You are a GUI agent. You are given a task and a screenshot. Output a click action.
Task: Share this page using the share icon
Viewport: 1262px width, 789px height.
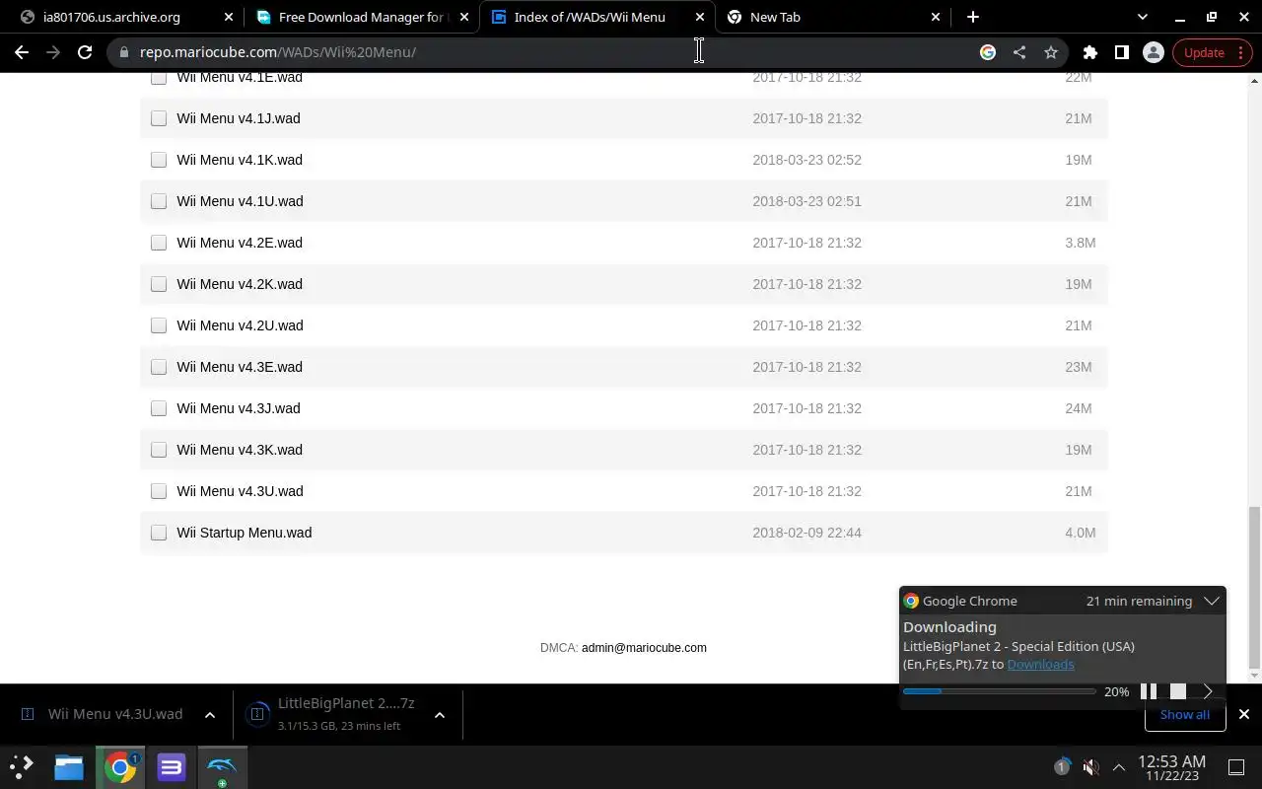1019,52
